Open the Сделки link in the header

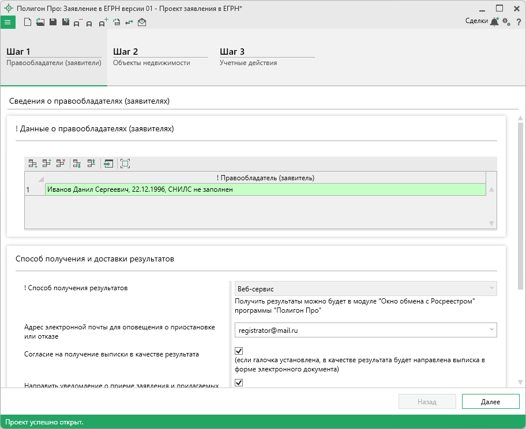pyautogui.click(x=476, y=21)
